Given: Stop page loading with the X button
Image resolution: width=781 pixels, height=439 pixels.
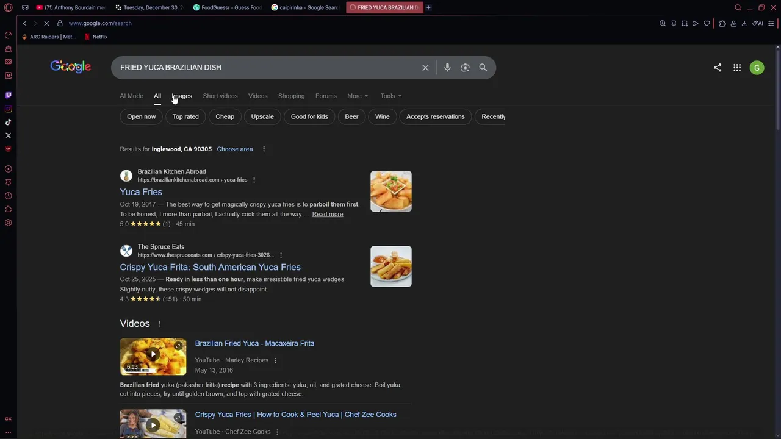Looking at the screenshot, I should point(46,23).
